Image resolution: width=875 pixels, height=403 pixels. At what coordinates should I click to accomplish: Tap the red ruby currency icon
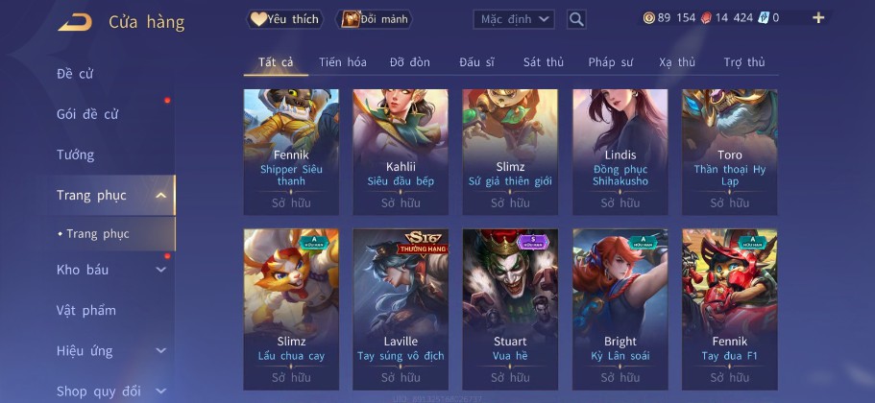tap(706, 18)
